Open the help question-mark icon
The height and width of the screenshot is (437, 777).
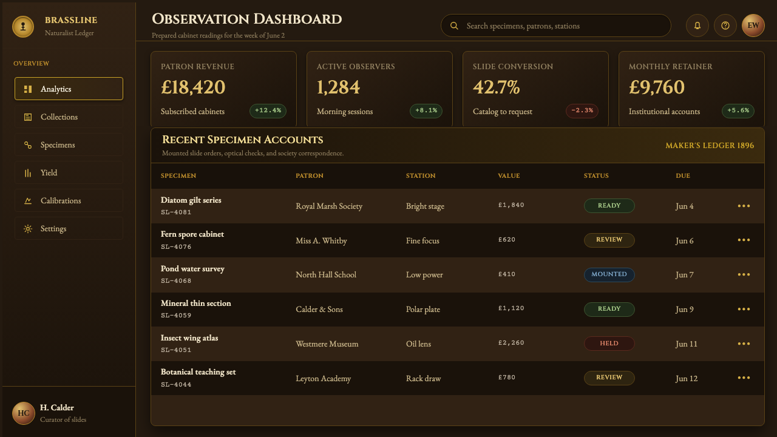click(725, 25)
